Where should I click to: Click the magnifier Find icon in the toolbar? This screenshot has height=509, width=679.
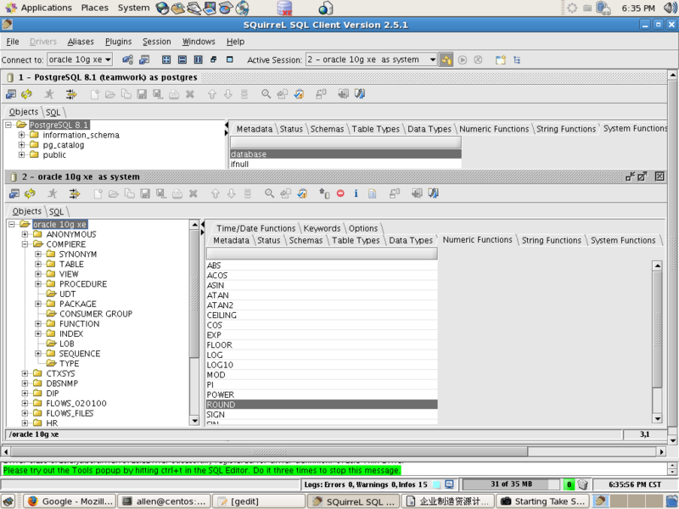pos(268,193)
